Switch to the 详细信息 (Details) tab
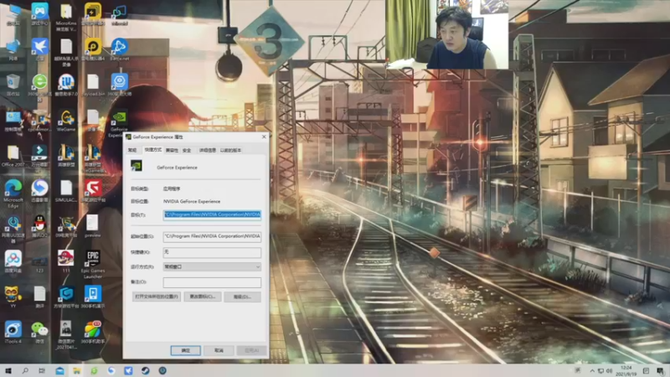The width and height of the screenshot is (670, 377). (x=207, y=150)
